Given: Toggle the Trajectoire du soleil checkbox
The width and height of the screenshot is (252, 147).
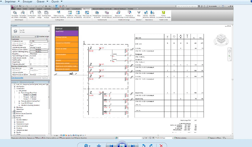Looking at the screenshot, I should click(31, 64).
